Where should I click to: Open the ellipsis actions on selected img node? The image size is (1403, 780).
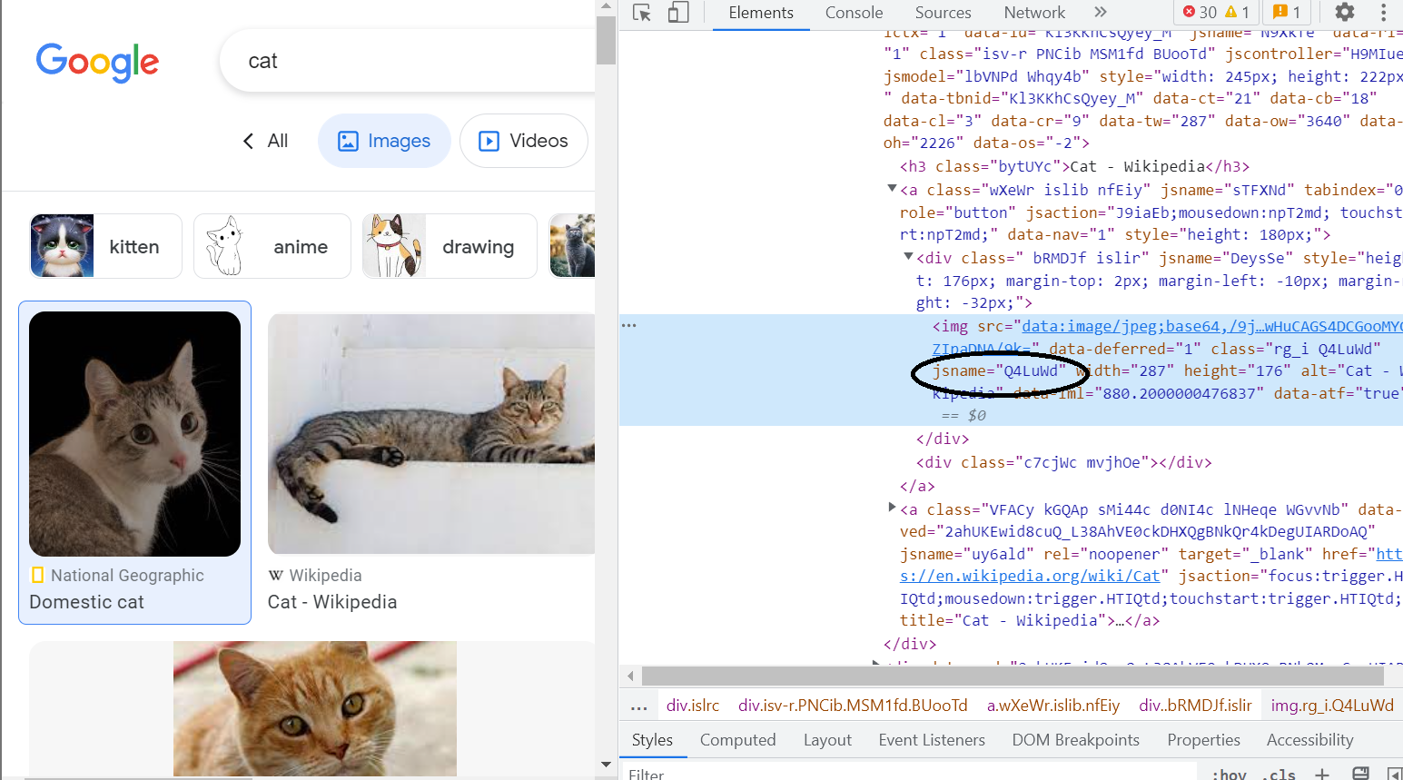coord(629,325)
